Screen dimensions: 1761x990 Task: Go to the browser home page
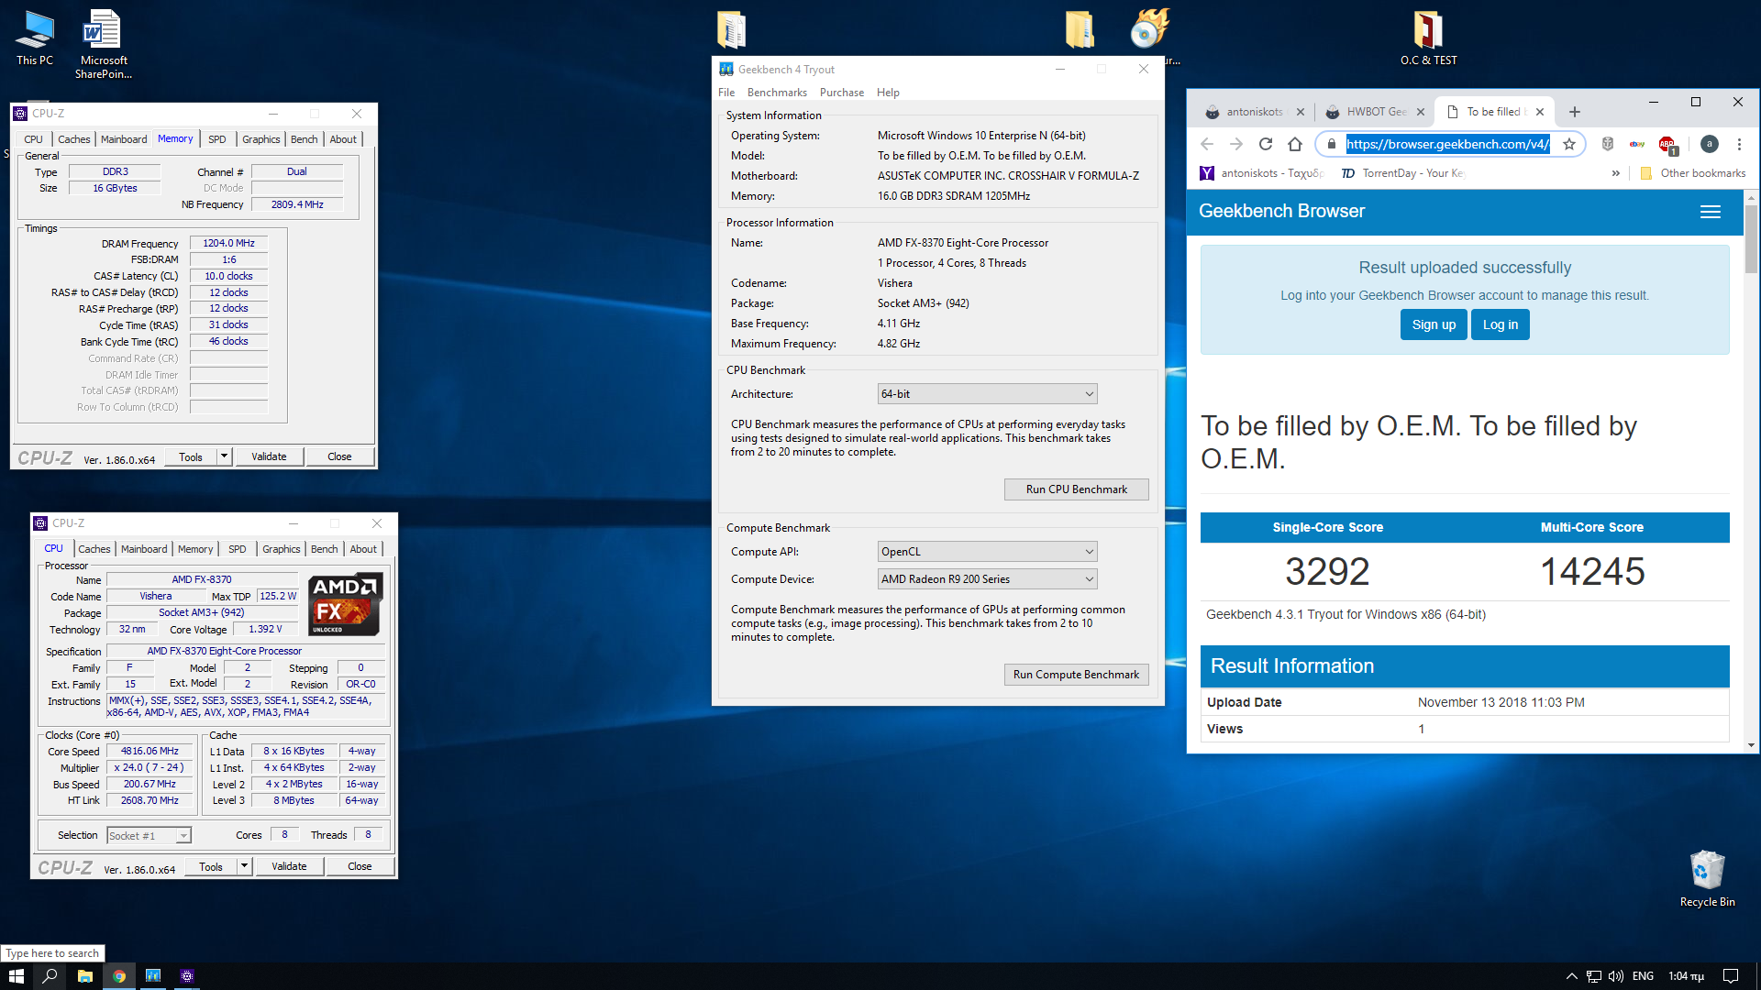[1295, 144]
